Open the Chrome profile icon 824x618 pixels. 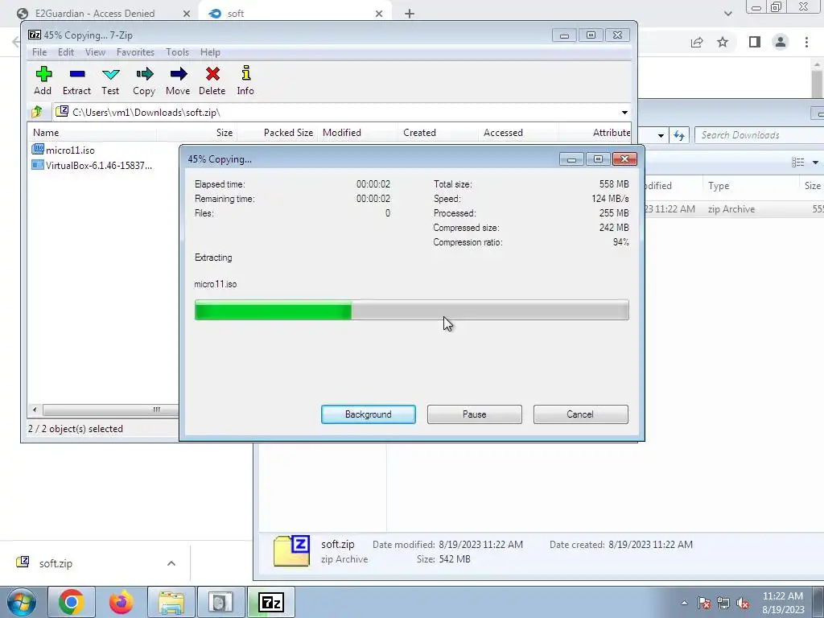tap(781, 42)
